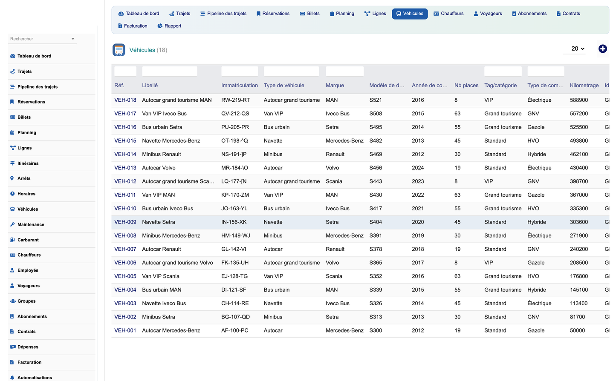The width and height of the screenshot is (616, 381).
Task: Click the Immatriculation filter input field
Action: (240, 71)
